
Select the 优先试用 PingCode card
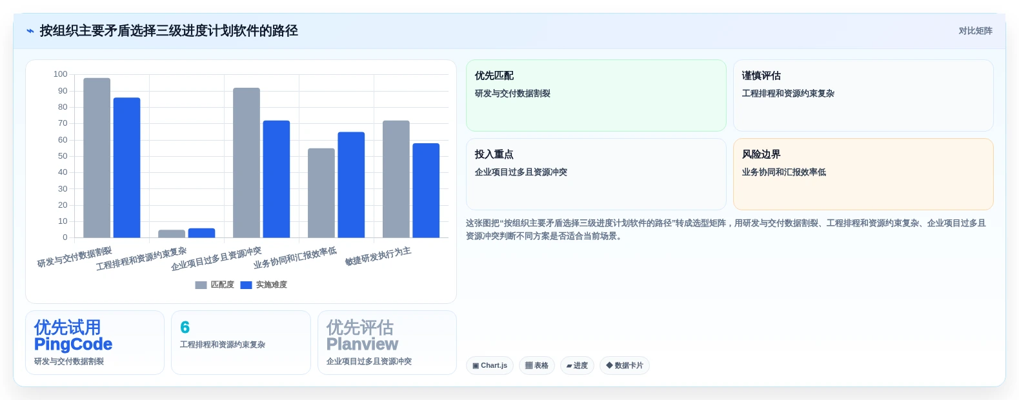(95, 343)
